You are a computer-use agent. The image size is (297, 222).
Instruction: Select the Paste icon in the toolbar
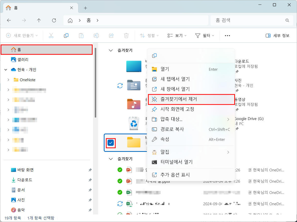(x=81, y=35)
